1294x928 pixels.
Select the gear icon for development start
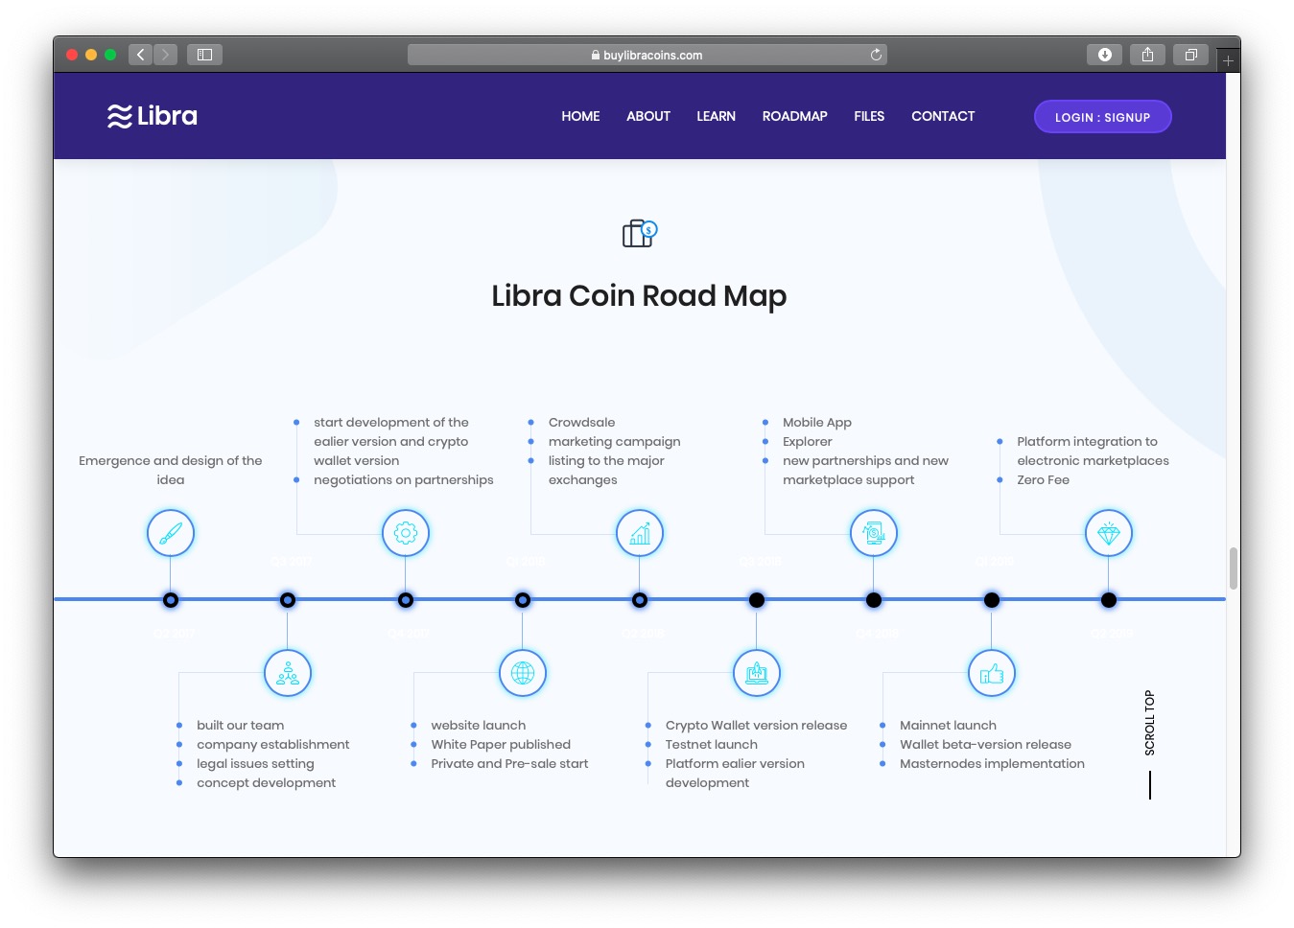coord(406,533)
